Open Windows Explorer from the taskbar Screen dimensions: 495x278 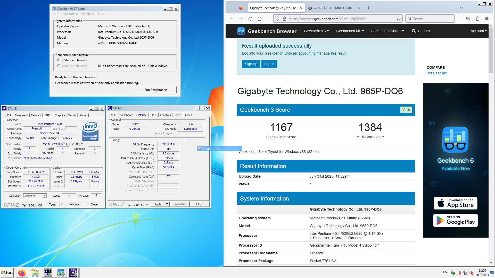[35, 273]
